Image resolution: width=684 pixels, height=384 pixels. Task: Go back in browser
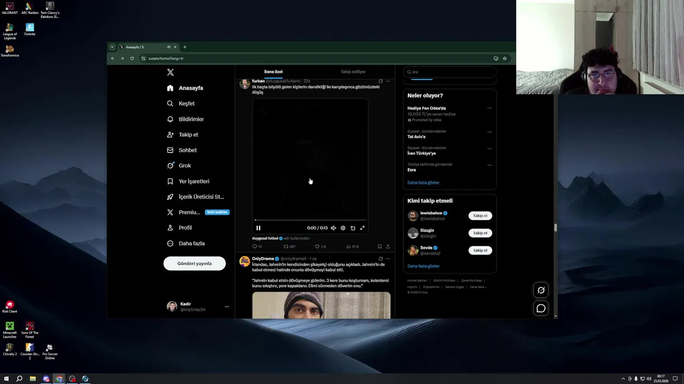(112, 58)
